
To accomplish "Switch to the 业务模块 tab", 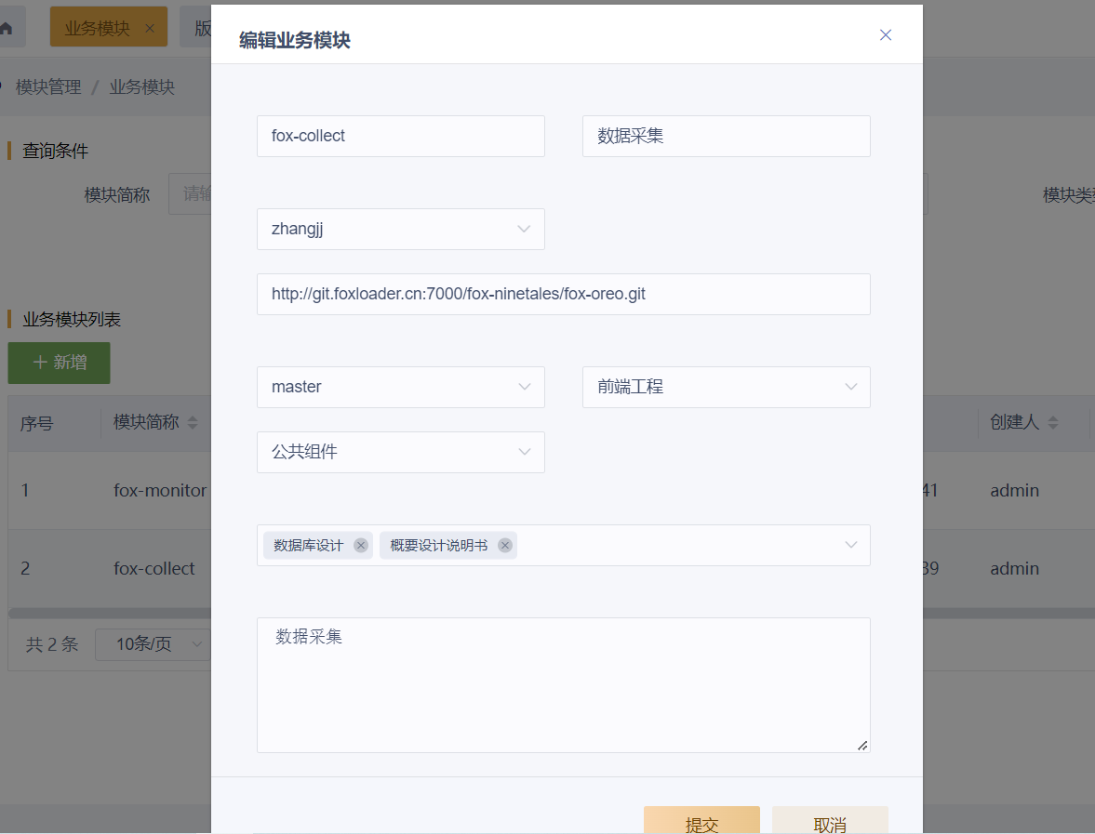I will [97, 28].
